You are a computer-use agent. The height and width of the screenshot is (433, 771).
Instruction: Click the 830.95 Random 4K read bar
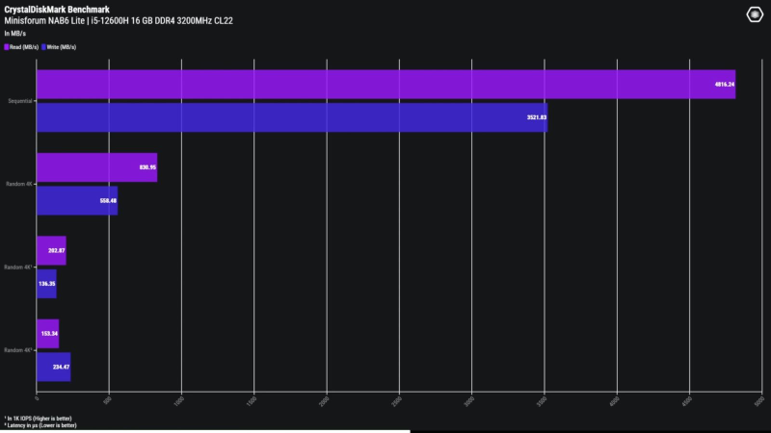coord(96,167)
